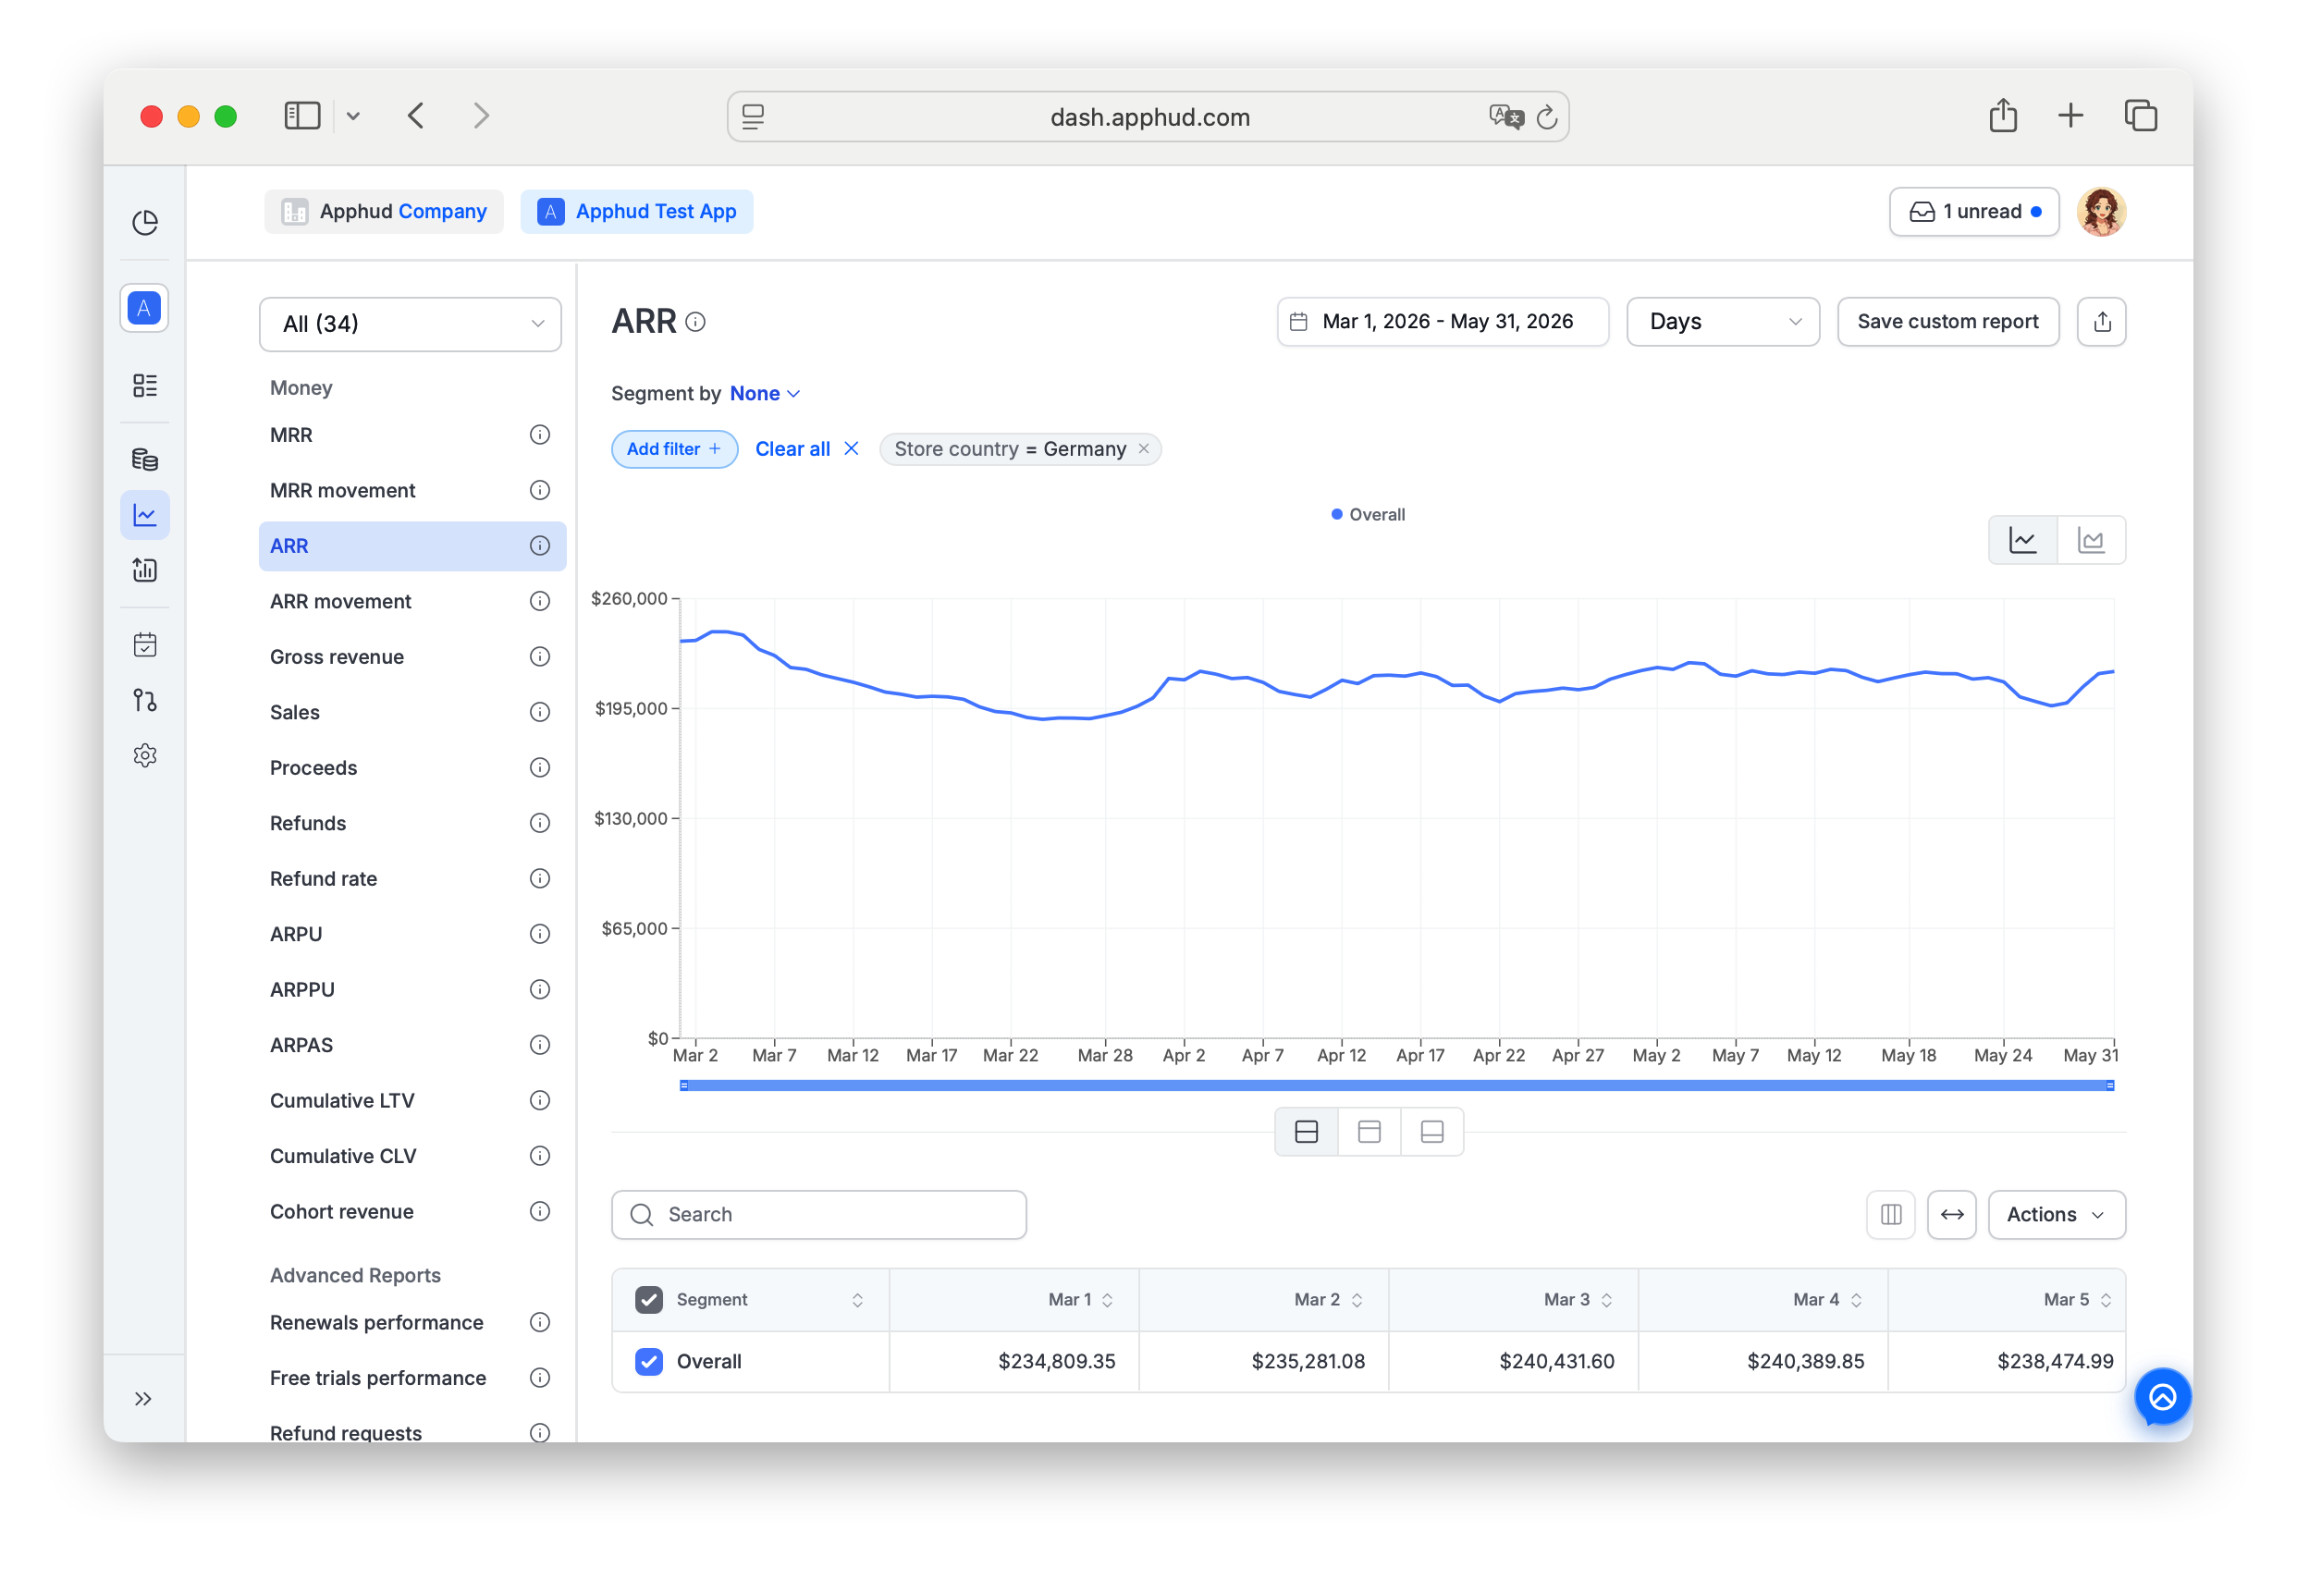The image size is (2297, 1581).
Task: Open the user avatar profile menu
Action: pos(2101,212)
